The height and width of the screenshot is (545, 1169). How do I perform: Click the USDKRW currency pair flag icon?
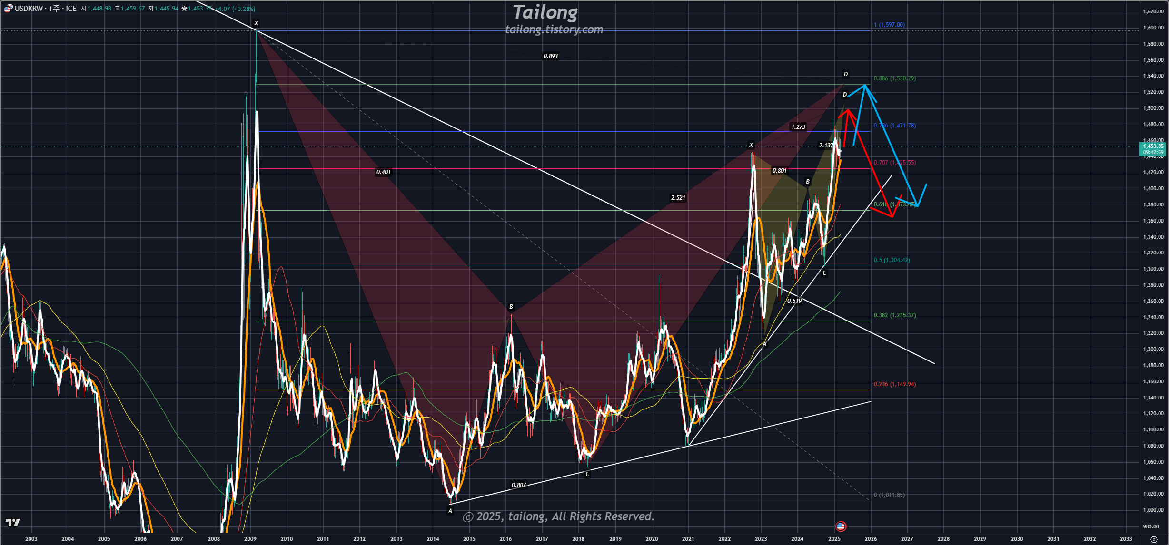8,8
